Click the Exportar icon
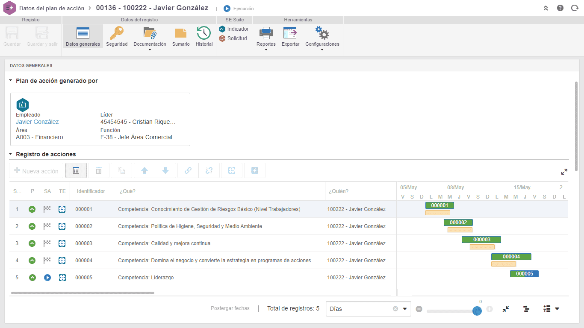Screen dimensions: 584x328 click(x=290, y=36)
